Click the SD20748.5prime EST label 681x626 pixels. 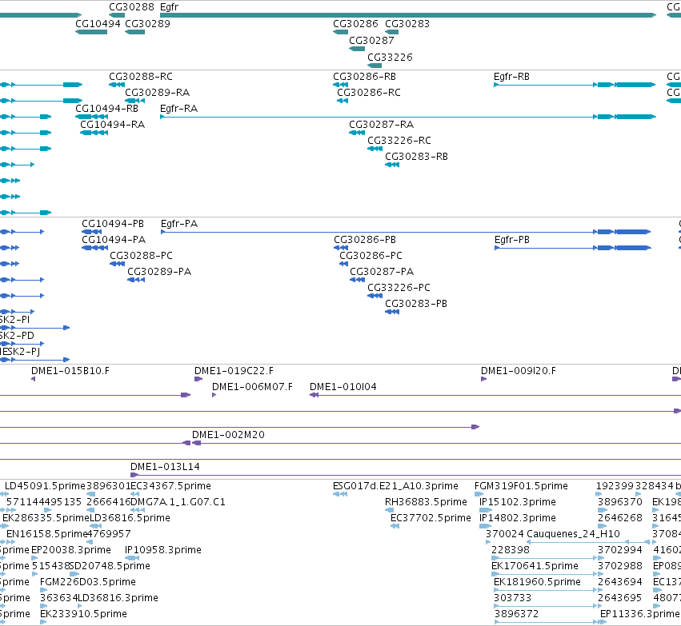110,567
